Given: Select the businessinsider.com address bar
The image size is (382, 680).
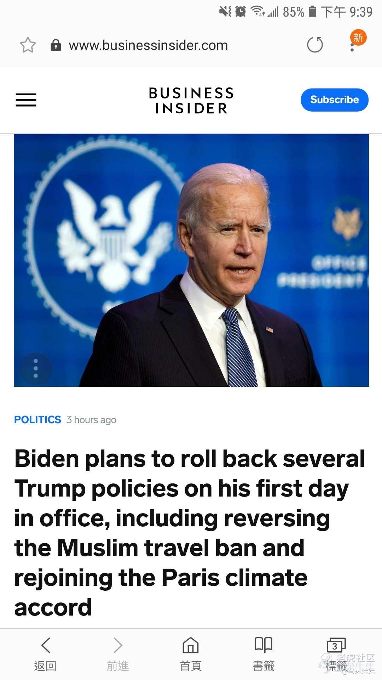Looking at the screenshot, I should tap(148, 45).
